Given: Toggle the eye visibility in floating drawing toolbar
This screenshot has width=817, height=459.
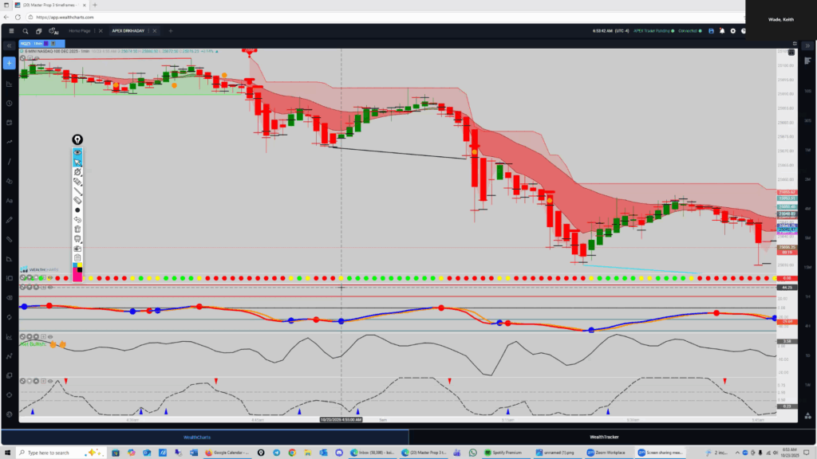Looking at the screenshot, I should (77, 151).
